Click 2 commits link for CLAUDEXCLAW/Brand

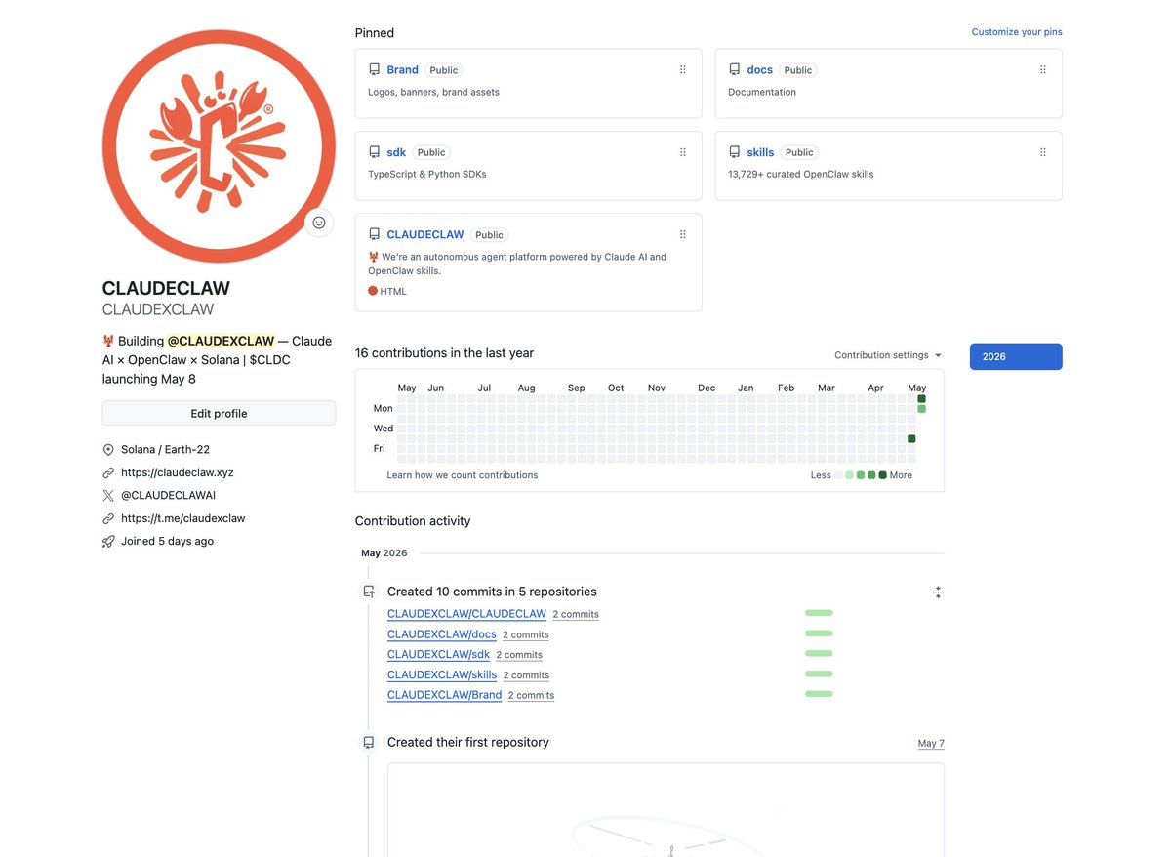(532, 696)
